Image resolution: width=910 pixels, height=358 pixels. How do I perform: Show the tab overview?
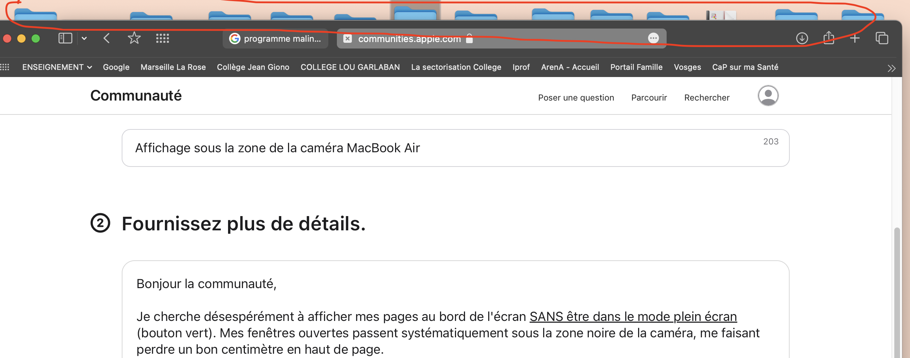[x=882, y=38]
